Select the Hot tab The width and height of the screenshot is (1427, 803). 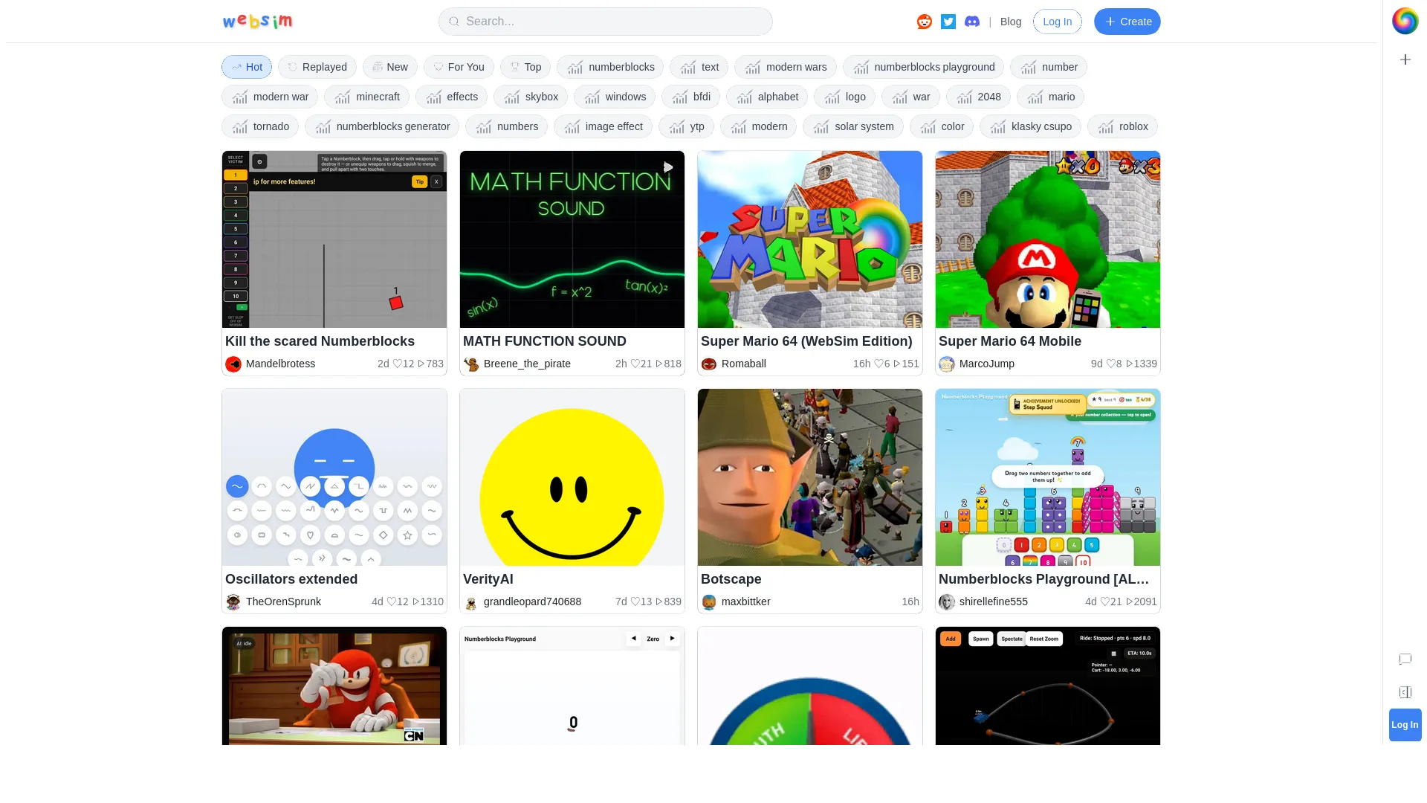(x=247, y=67)
